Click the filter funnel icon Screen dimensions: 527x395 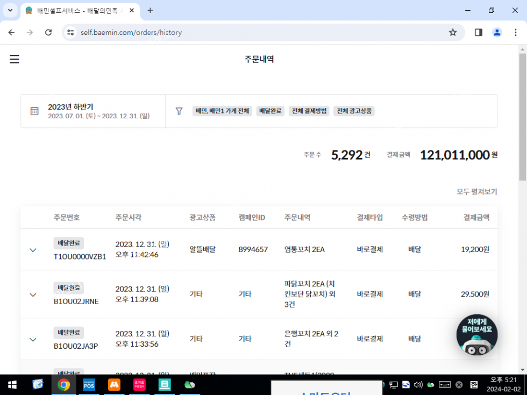(179, 111)
